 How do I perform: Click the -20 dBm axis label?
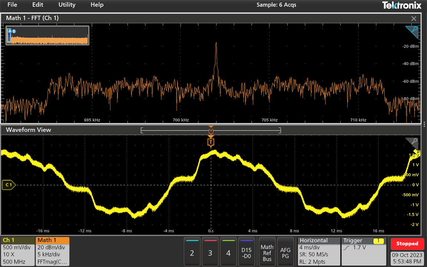(410, 46)
